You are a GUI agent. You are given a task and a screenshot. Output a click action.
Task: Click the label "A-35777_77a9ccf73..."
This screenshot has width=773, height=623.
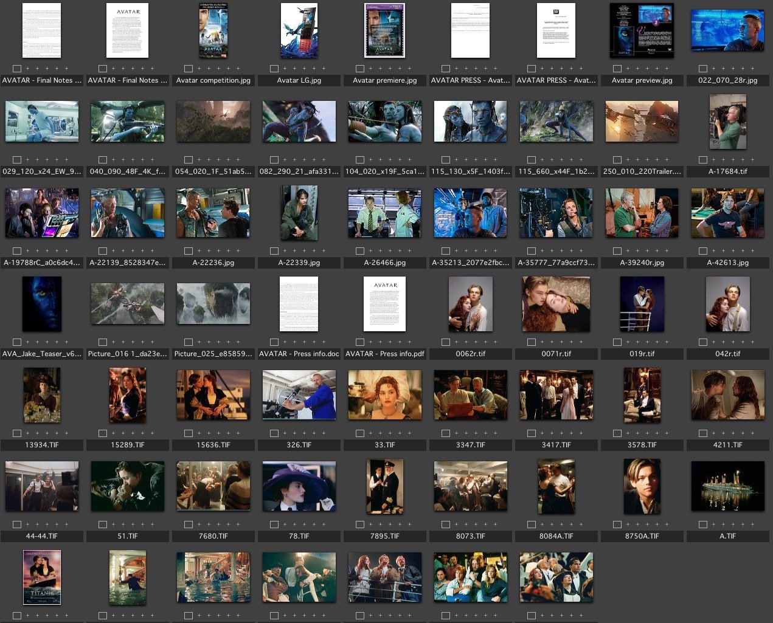[556, 263]
